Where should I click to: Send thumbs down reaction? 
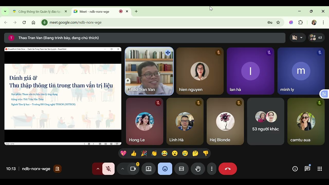click(x=206, y=153)
